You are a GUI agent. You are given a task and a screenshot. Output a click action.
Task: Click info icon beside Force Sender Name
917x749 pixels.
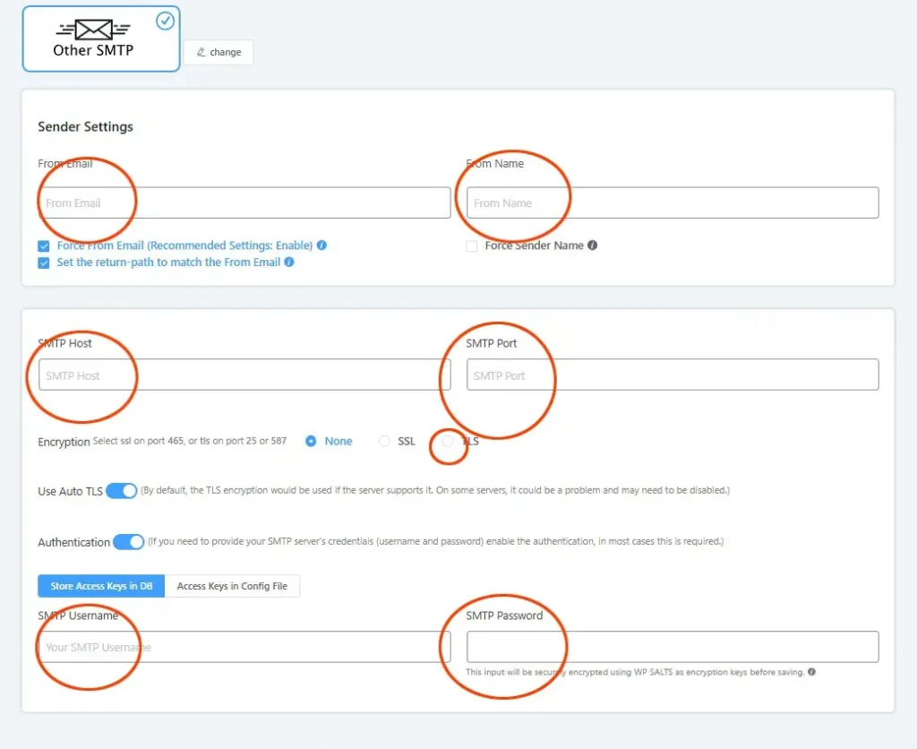593,245
